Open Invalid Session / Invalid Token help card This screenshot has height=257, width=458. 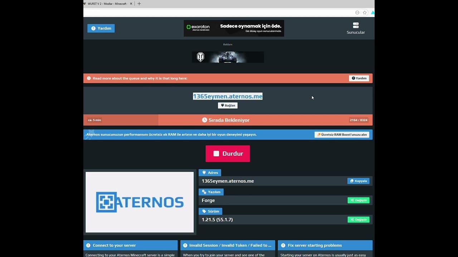[x=228, y=245]
